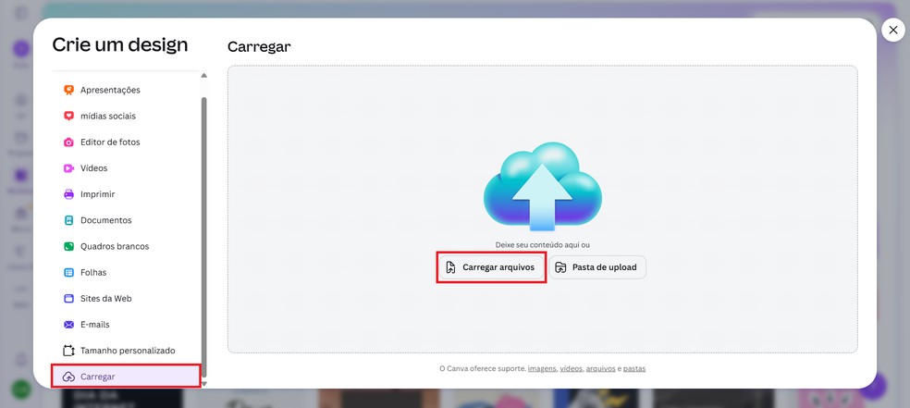Click the Sites da Web icon
The width and height of the screenshot is (910, 408).
68,298
